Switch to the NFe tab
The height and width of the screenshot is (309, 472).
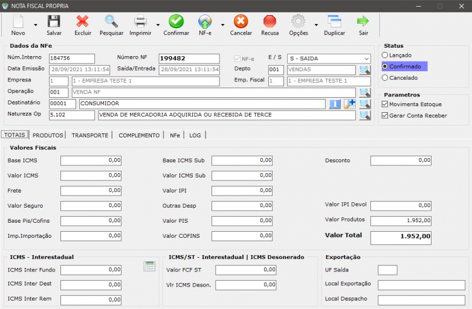[175, 135]
